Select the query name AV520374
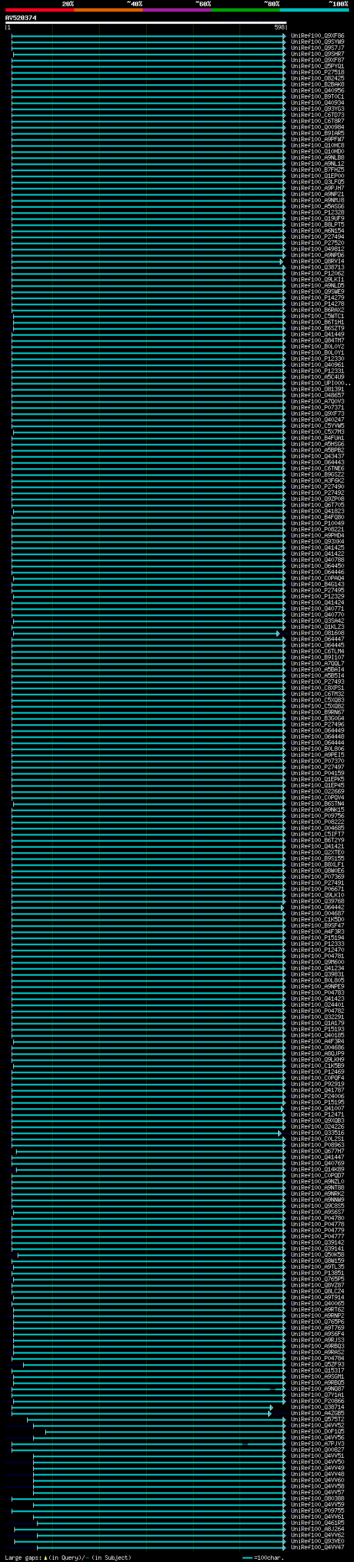 point(20,18)
